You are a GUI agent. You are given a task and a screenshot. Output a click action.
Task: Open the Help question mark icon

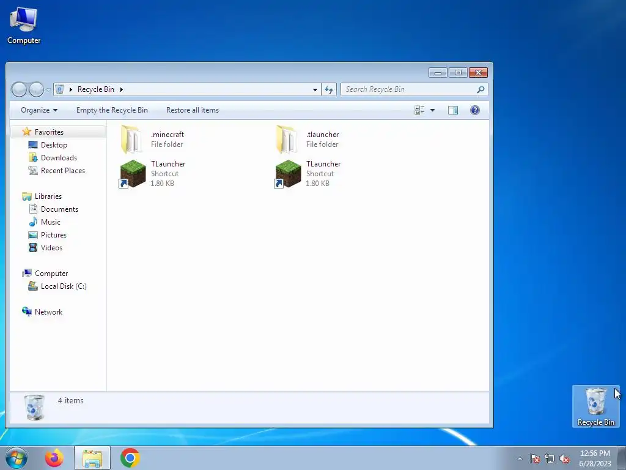click(474, 110)
